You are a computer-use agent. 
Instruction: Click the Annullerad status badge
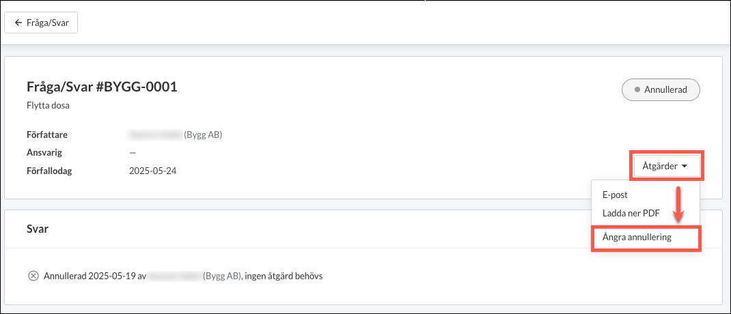pos(661,90)
